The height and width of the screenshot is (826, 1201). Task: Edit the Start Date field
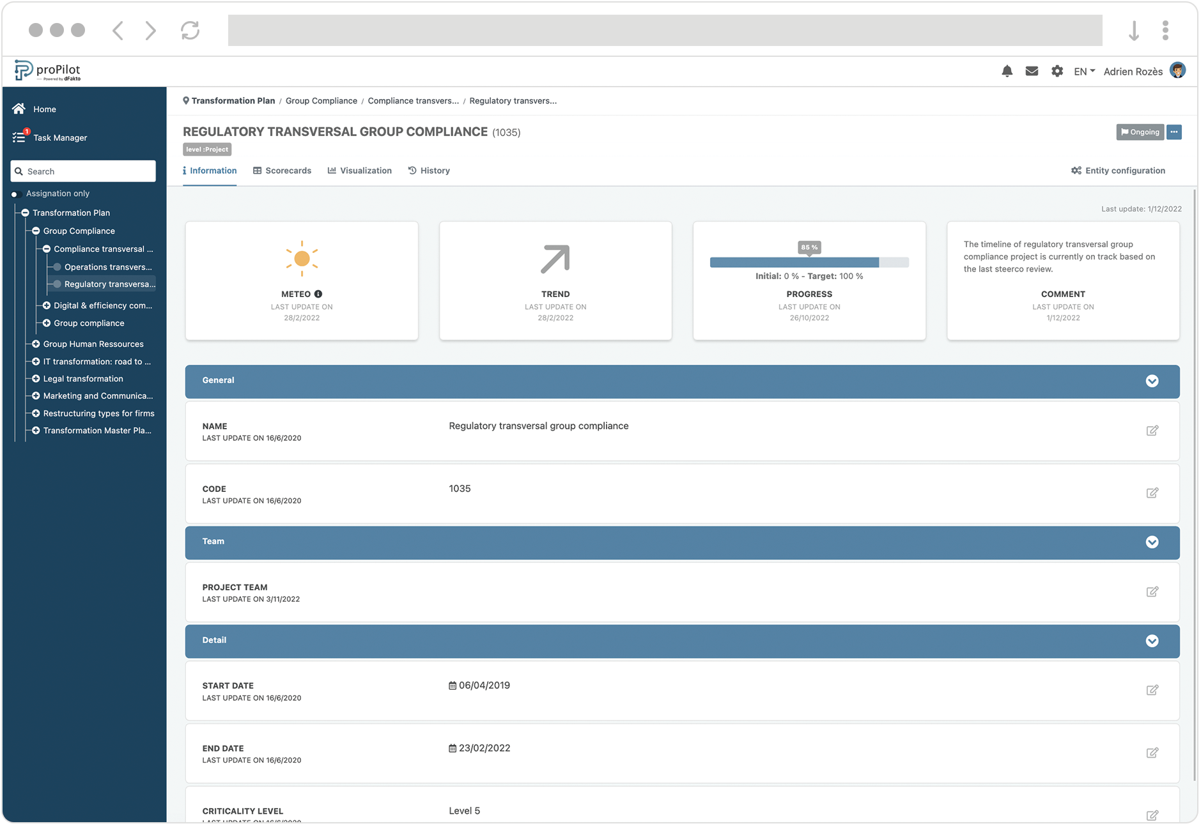coord(1152,690)
